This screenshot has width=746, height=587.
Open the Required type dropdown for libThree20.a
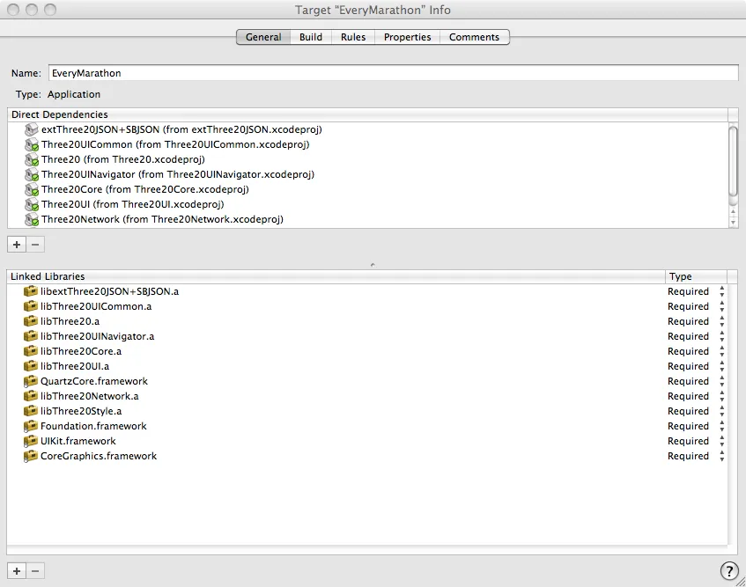(722, 321)
